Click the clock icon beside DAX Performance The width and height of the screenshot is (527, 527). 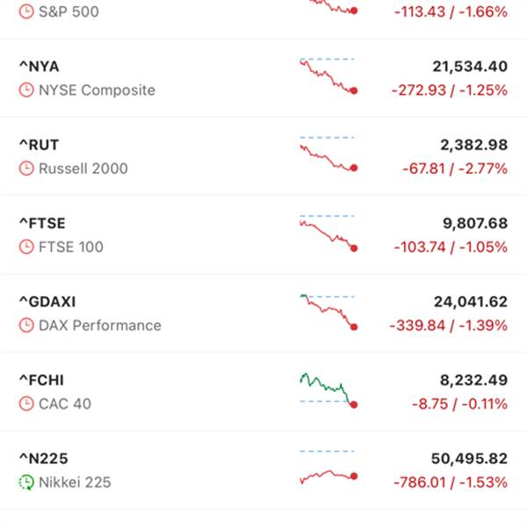click(x=25, y=325)
